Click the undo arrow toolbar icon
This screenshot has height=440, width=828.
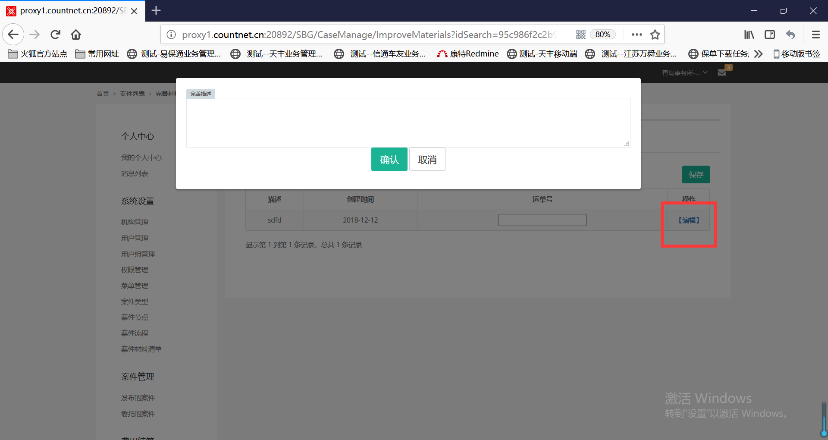[x=790, y=35]
